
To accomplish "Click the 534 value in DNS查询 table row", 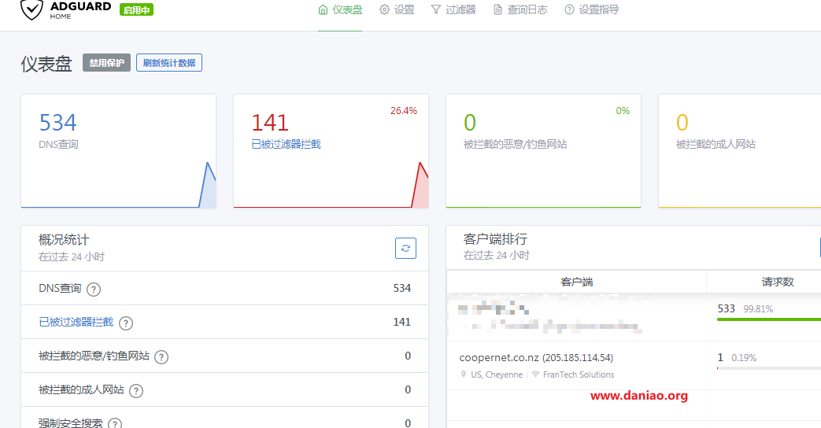I will point(401,288).
